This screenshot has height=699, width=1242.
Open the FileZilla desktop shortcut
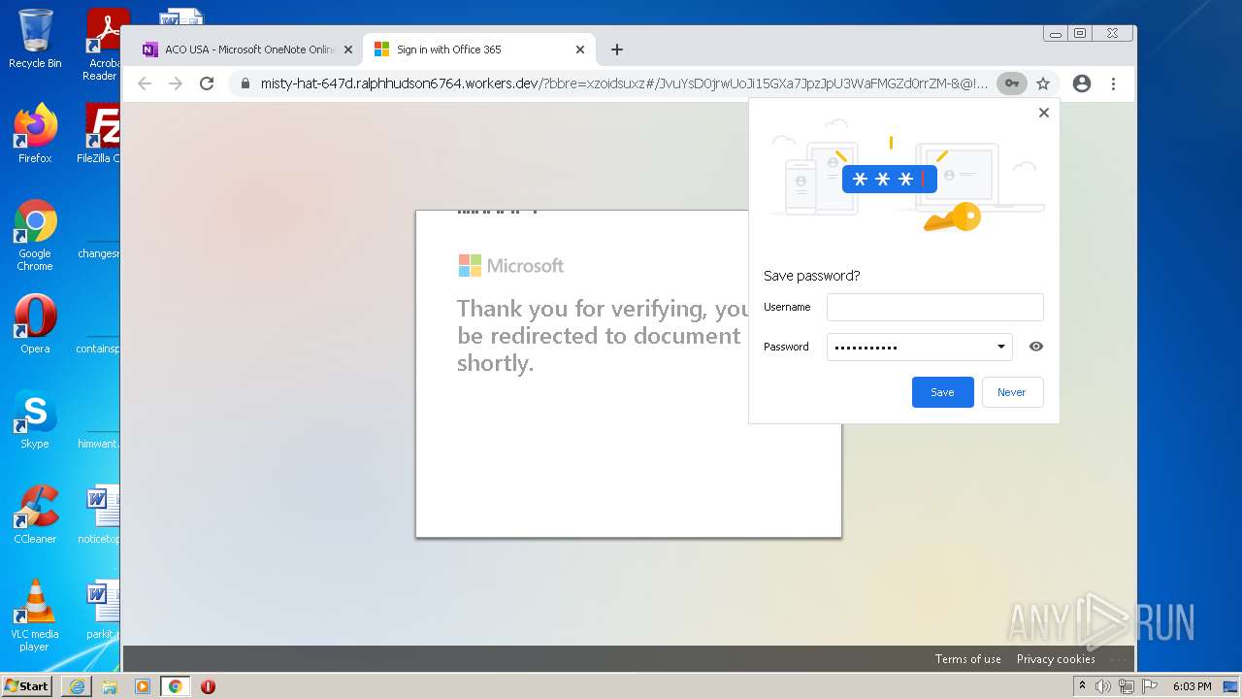(x=101, y=133)
